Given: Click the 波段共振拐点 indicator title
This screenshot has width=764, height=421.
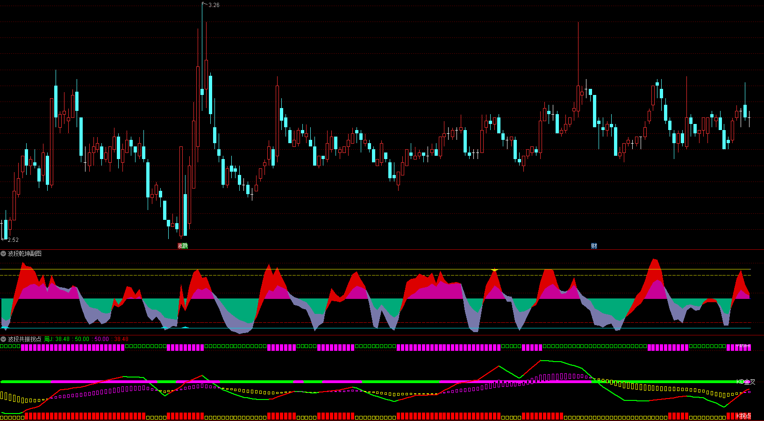Looking at the screenshot, I should point(25,339).
